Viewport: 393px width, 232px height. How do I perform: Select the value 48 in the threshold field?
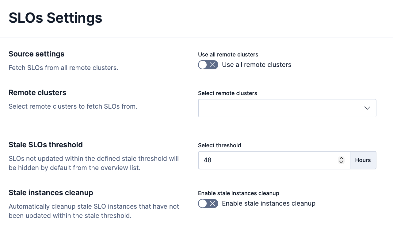click(x=207, y=160)
